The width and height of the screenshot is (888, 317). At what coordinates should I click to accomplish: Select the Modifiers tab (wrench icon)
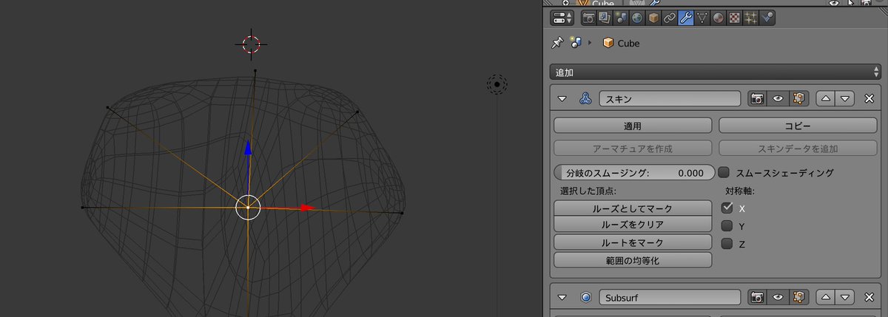tap(686, 18)
